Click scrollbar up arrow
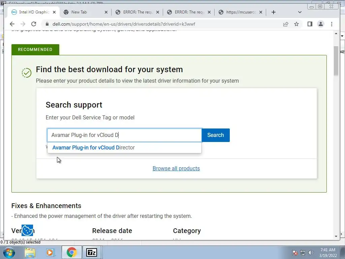 pyautogui.click(x=336, y=34)
